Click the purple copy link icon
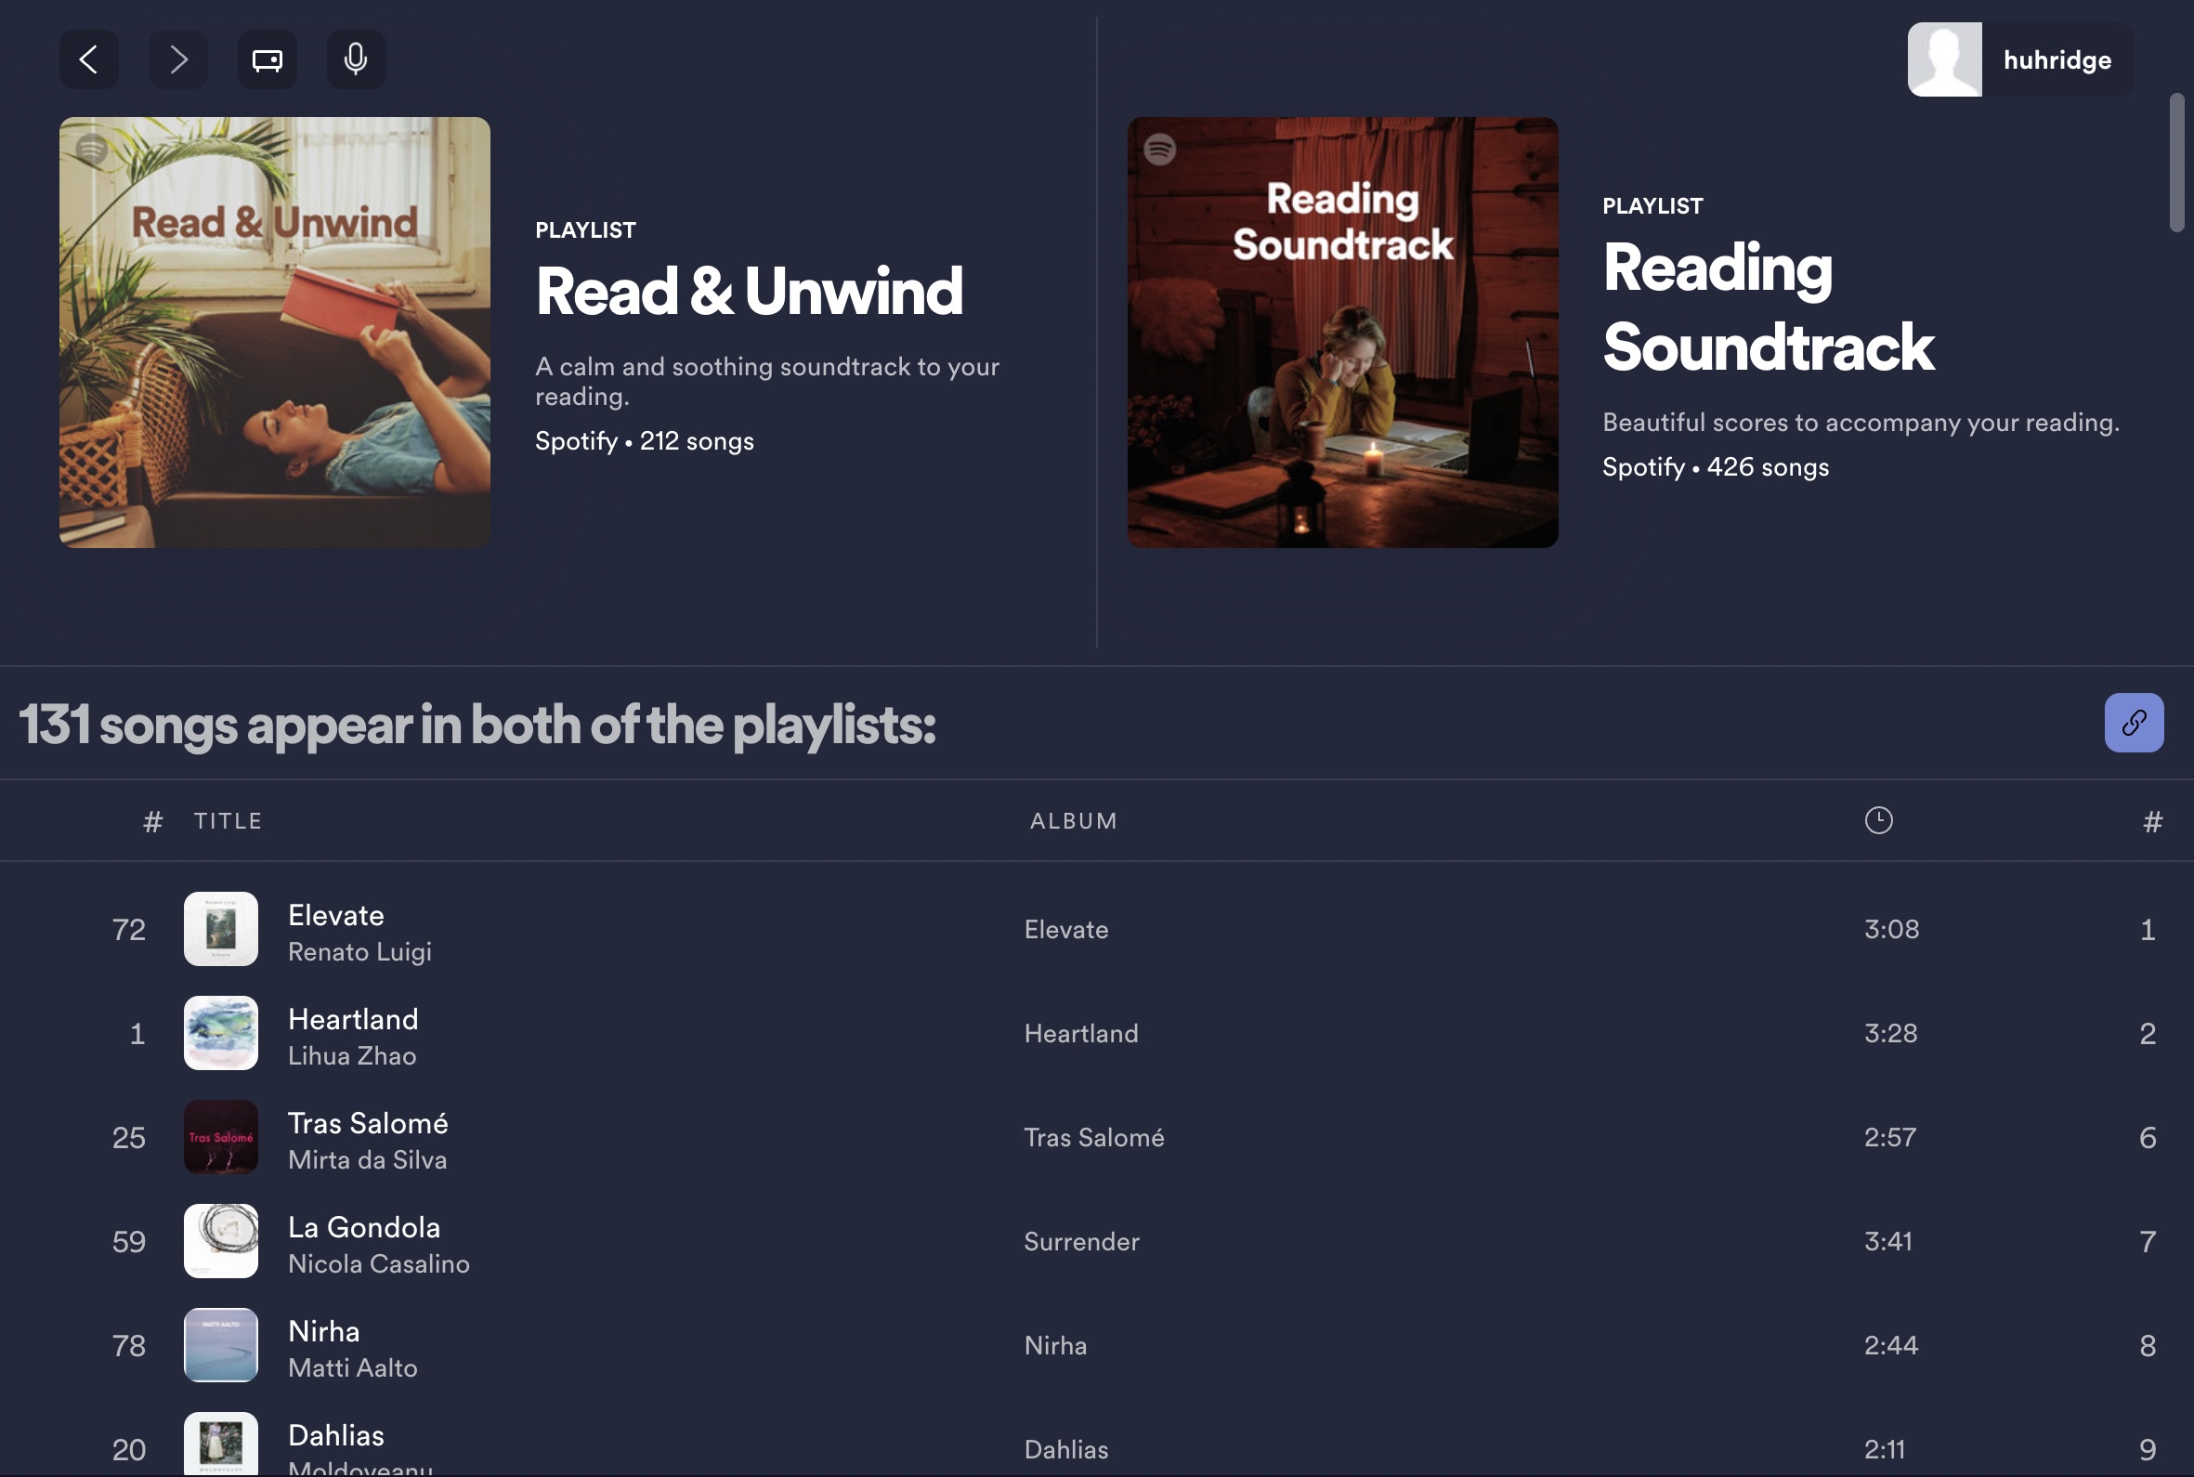Viewport: 2194px width, 1477px height. click(2133, 723)
